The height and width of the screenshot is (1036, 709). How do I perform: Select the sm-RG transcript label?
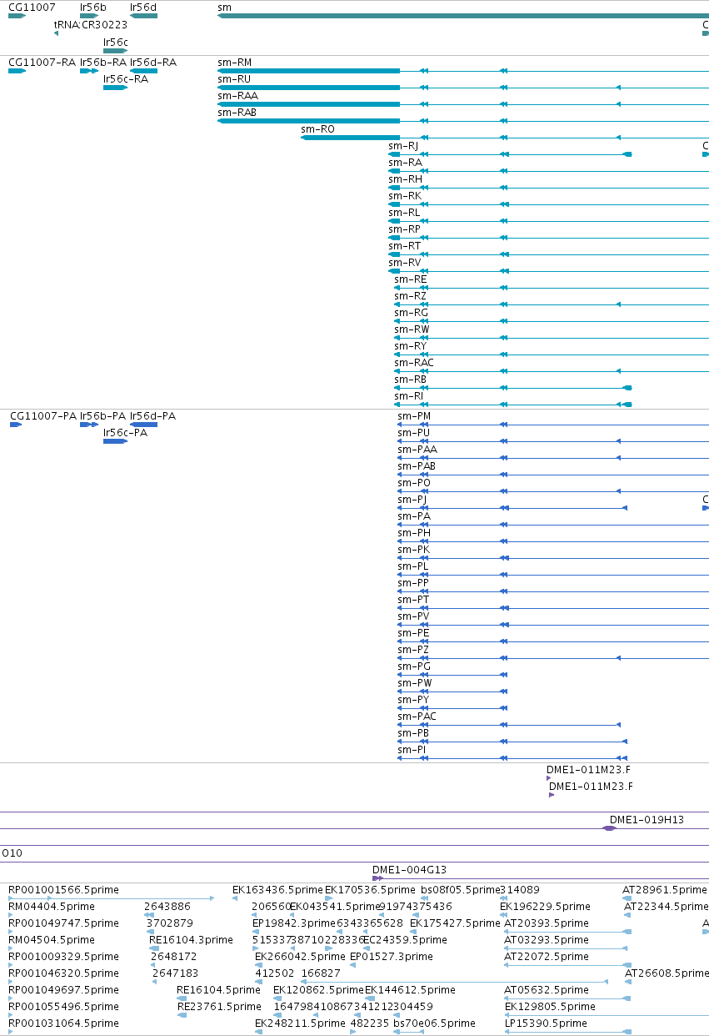pyautogui.click(x=411, y=313)
